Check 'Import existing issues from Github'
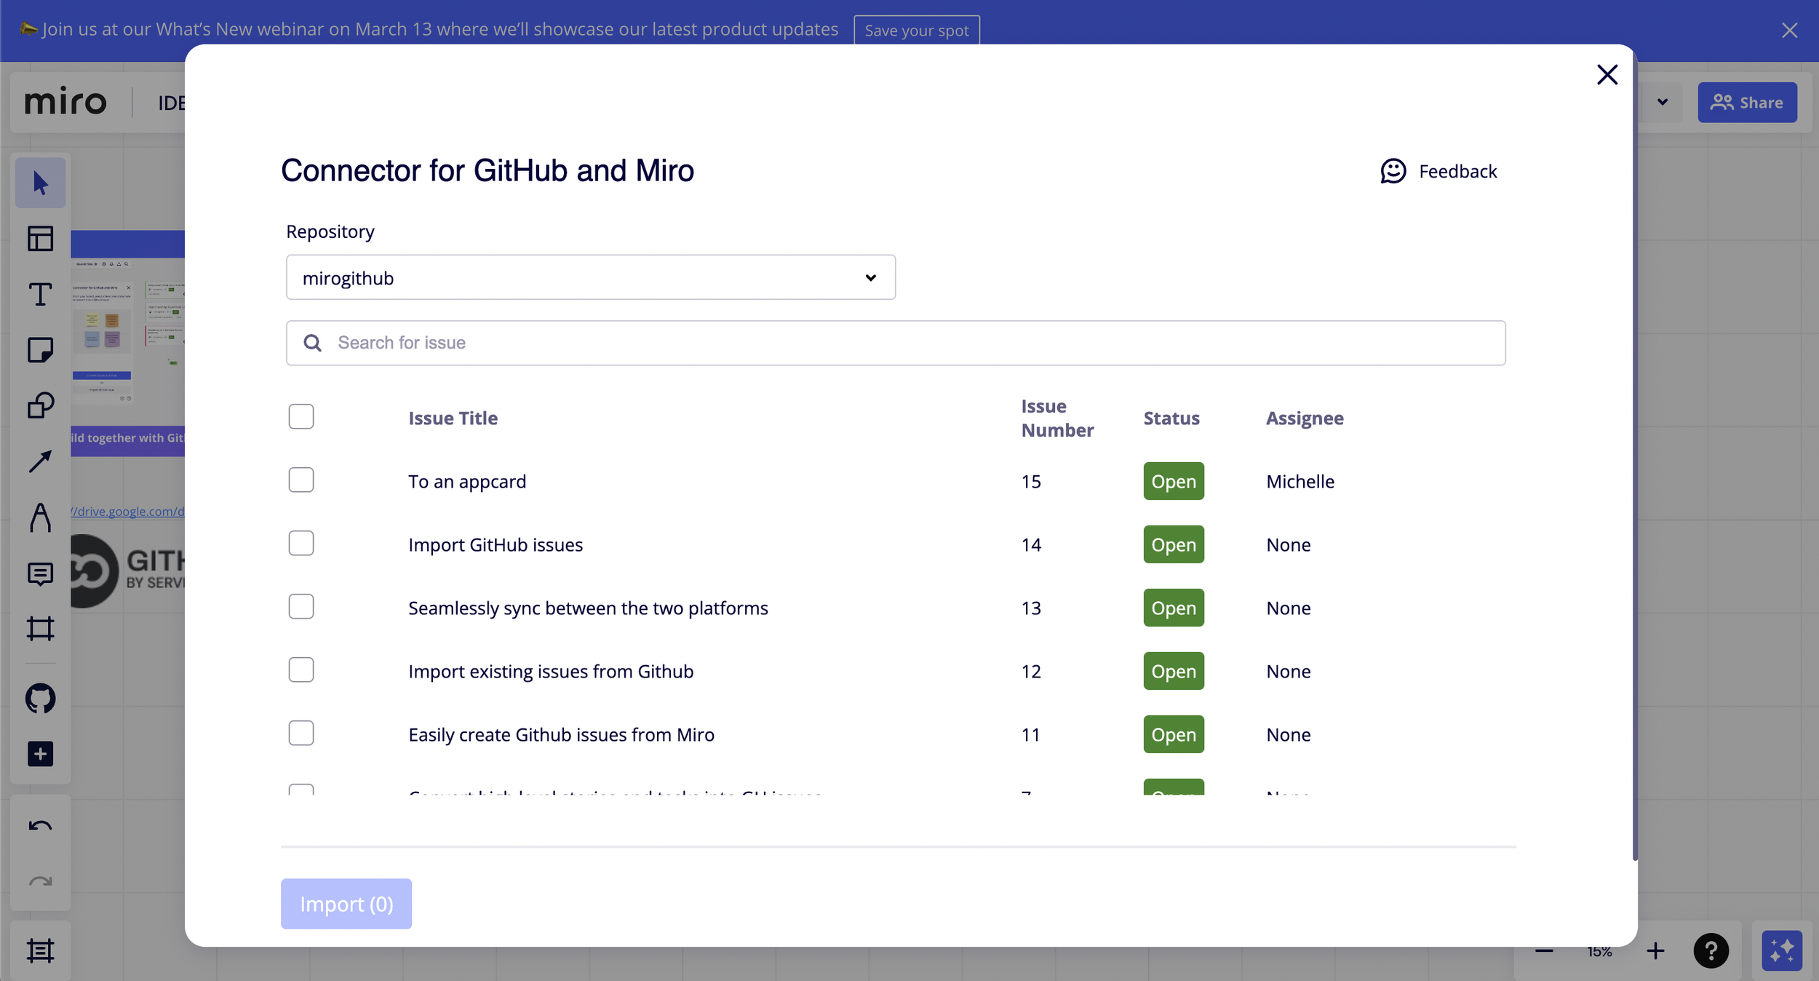Image resolution: width=1819 pixels, height=981 pixels. click(301, 670)
